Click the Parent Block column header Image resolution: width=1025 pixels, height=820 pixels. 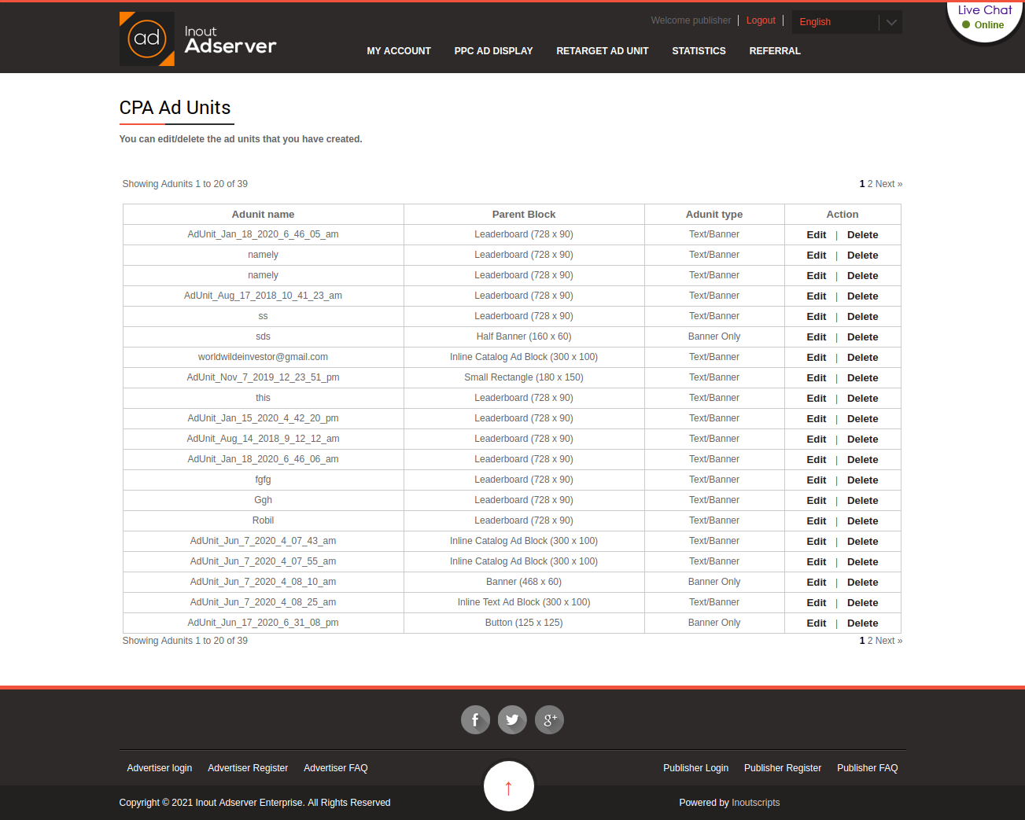click(x=524, y=215)
